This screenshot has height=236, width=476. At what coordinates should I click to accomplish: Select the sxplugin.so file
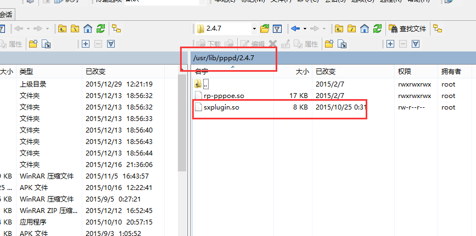tap(222, 107)
